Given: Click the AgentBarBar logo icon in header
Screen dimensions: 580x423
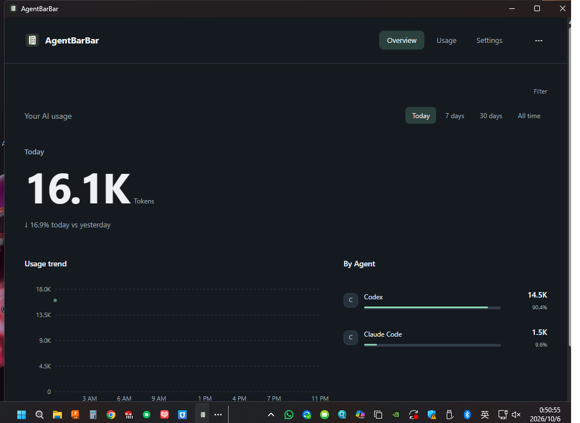Looking at the screenshot, I should (32, 40).
